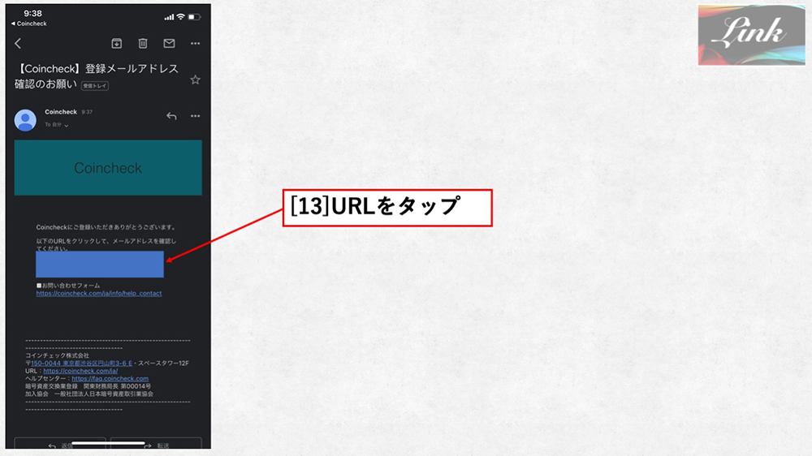Open the https://coincheck.com/ja/ link

[x=80, y=371]
